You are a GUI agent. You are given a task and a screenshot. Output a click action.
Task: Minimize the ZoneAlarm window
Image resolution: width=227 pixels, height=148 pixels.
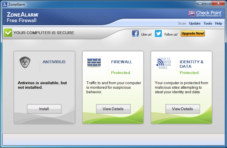click(200, 3)
